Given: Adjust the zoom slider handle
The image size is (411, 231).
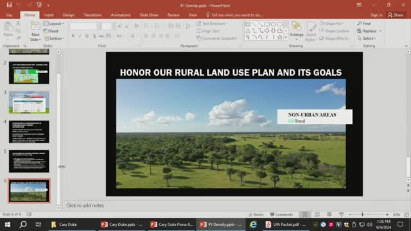Looking at the screenshot, I should tap(362, 214).
